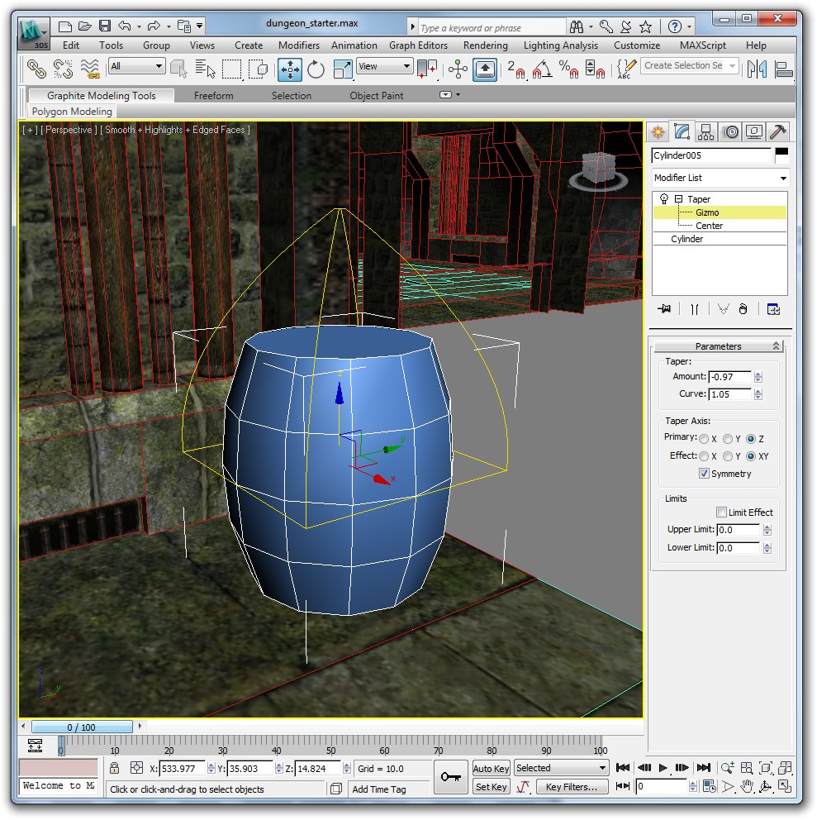Collapse the Taper modifier tree node
817x820 pixels.
[x=678, y=199]
